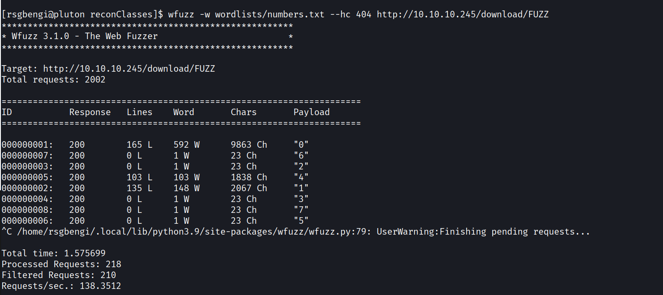This screenshot has height=295, width=663.
Task: Click the Filtered Requests: 210 line
Action: click(59, 275)
